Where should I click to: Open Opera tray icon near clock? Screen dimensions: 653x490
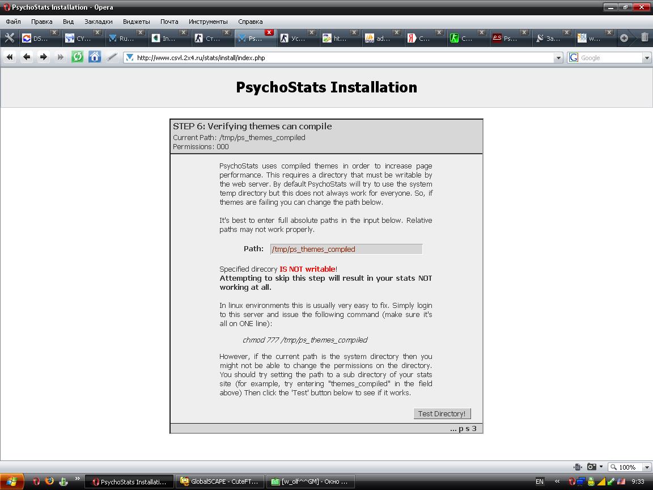pyautogui.click(x=572, y=481)
